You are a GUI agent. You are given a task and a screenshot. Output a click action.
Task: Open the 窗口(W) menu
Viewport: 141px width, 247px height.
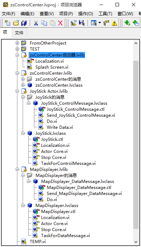tap(125, 14)
